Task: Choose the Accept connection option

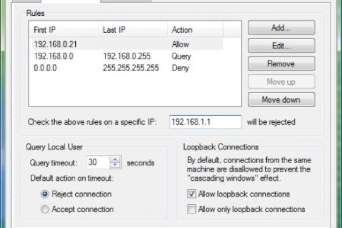Action: pos(45,209)
